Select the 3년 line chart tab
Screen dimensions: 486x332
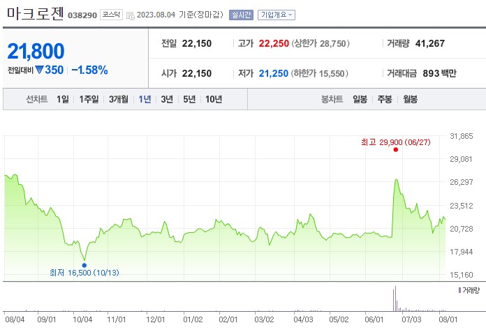(167, 99)
